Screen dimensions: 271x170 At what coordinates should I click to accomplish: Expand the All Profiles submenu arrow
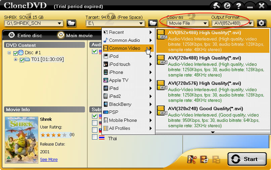[150, 128]
